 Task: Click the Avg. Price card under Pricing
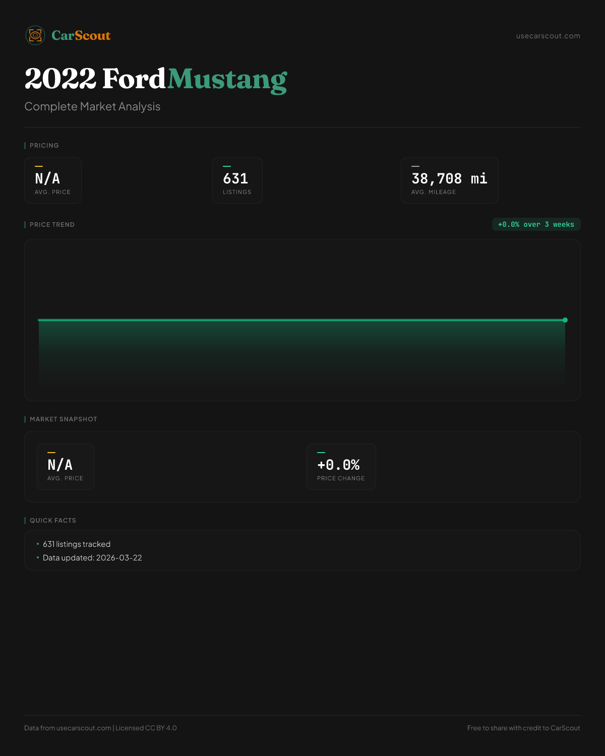53,180
